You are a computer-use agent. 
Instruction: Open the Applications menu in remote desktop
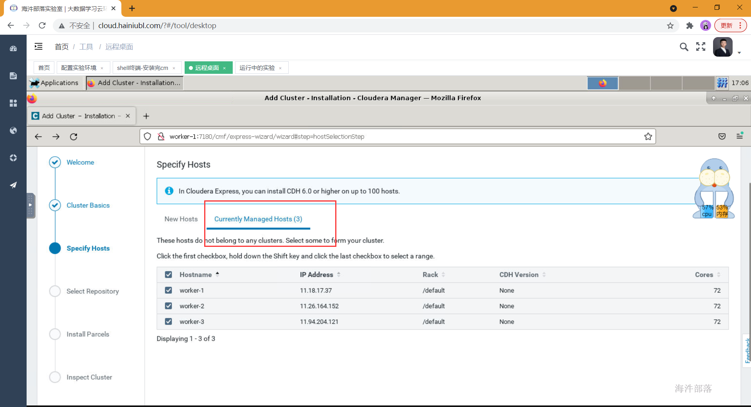pyautogui.click(x=54, y=83)
